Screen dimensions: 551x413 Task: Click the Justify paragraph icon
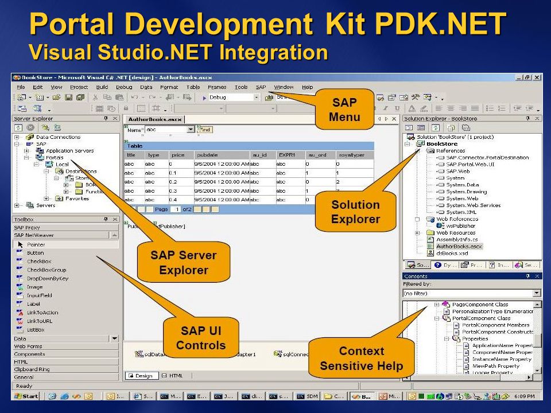475,108
